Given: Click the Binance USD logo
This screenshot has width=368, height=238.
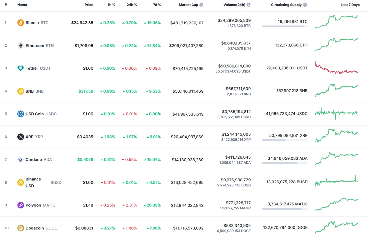Looking at the screenshot, I should tap(21, 182).
